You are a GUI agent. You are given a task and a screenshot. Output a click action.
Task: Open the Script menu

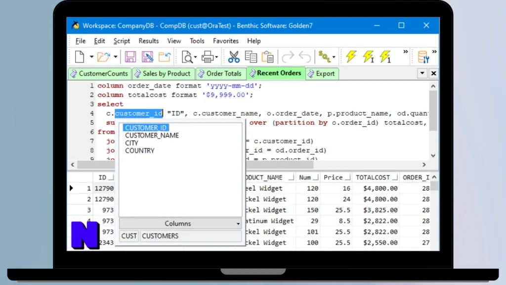tap(122, 41)
